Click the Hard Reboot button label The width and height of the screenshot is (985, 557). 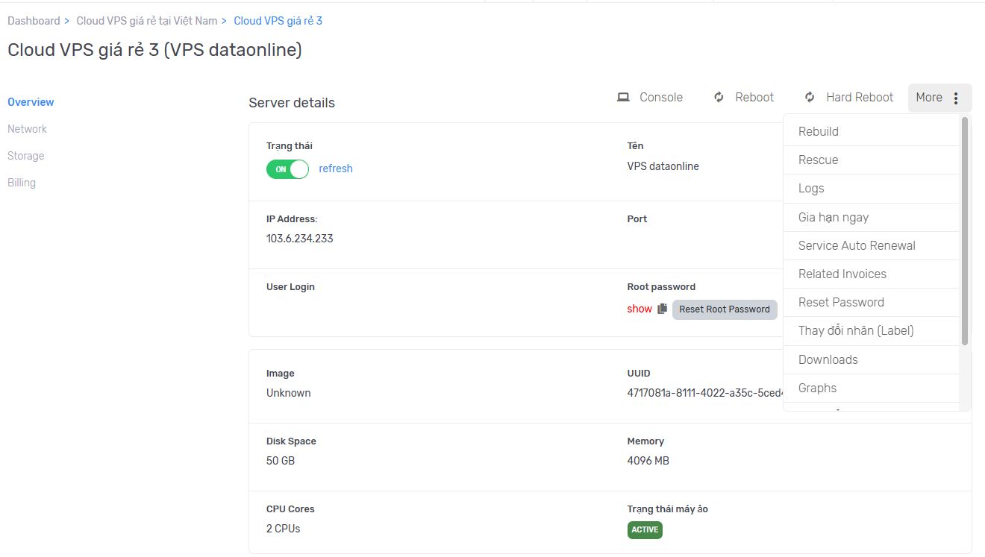tap(860, 97)
